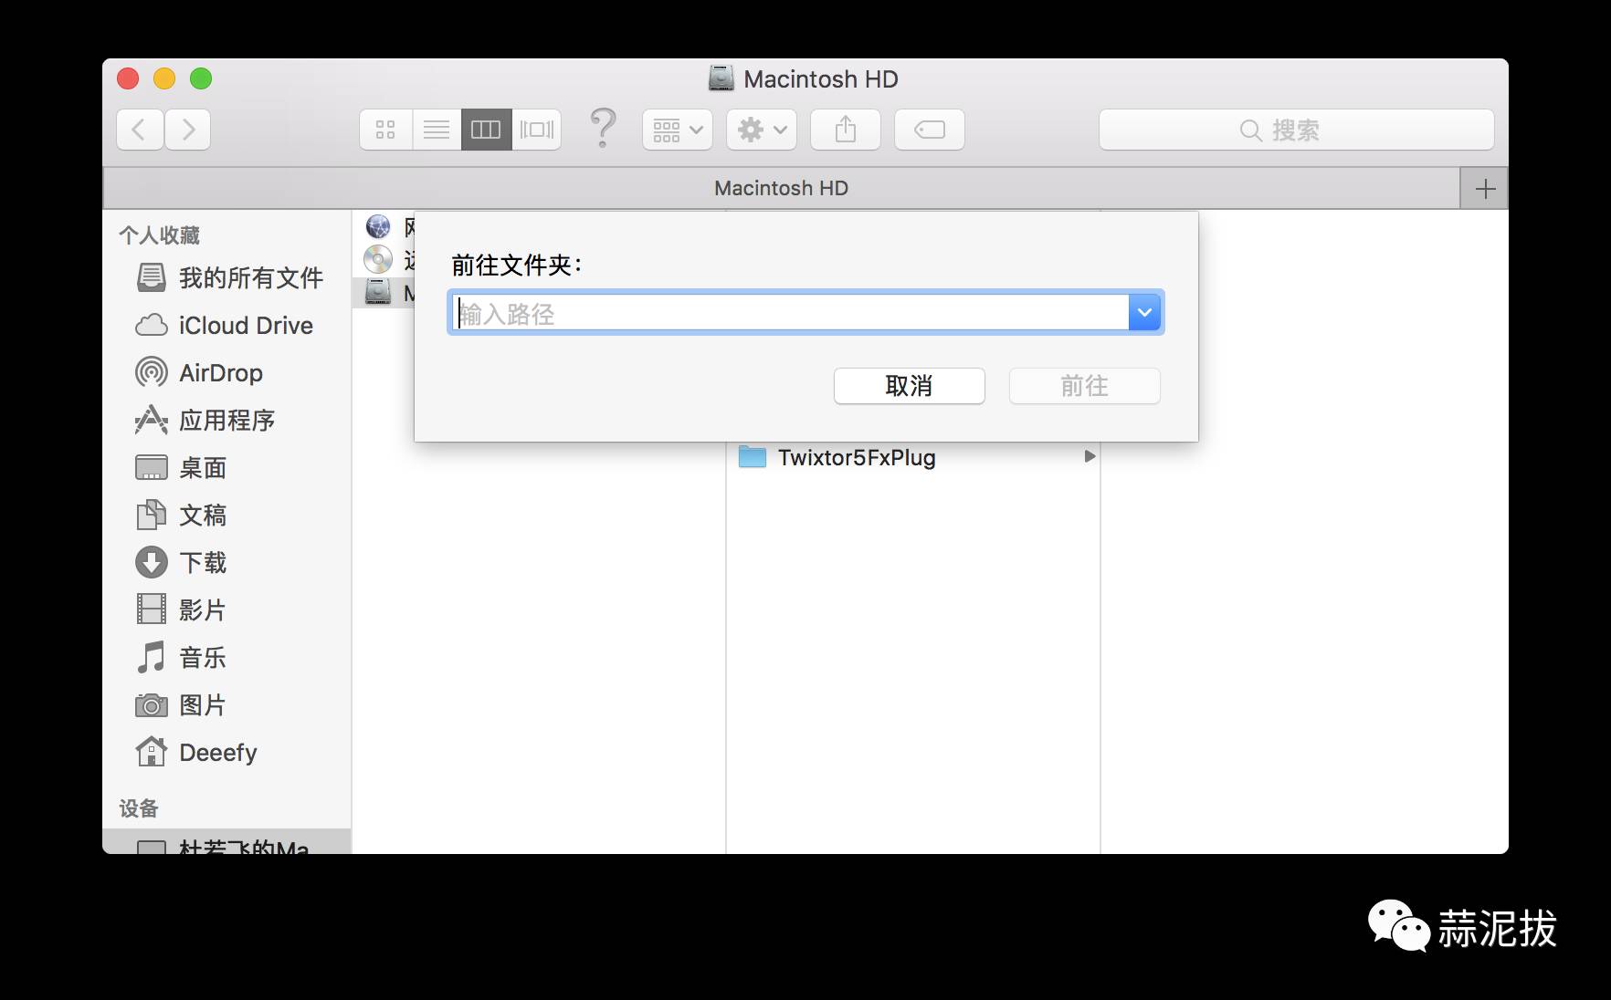The image size is (1611, 1000).
Task: Switch to Cover Flow view
Action: click(x=537, y=130)
